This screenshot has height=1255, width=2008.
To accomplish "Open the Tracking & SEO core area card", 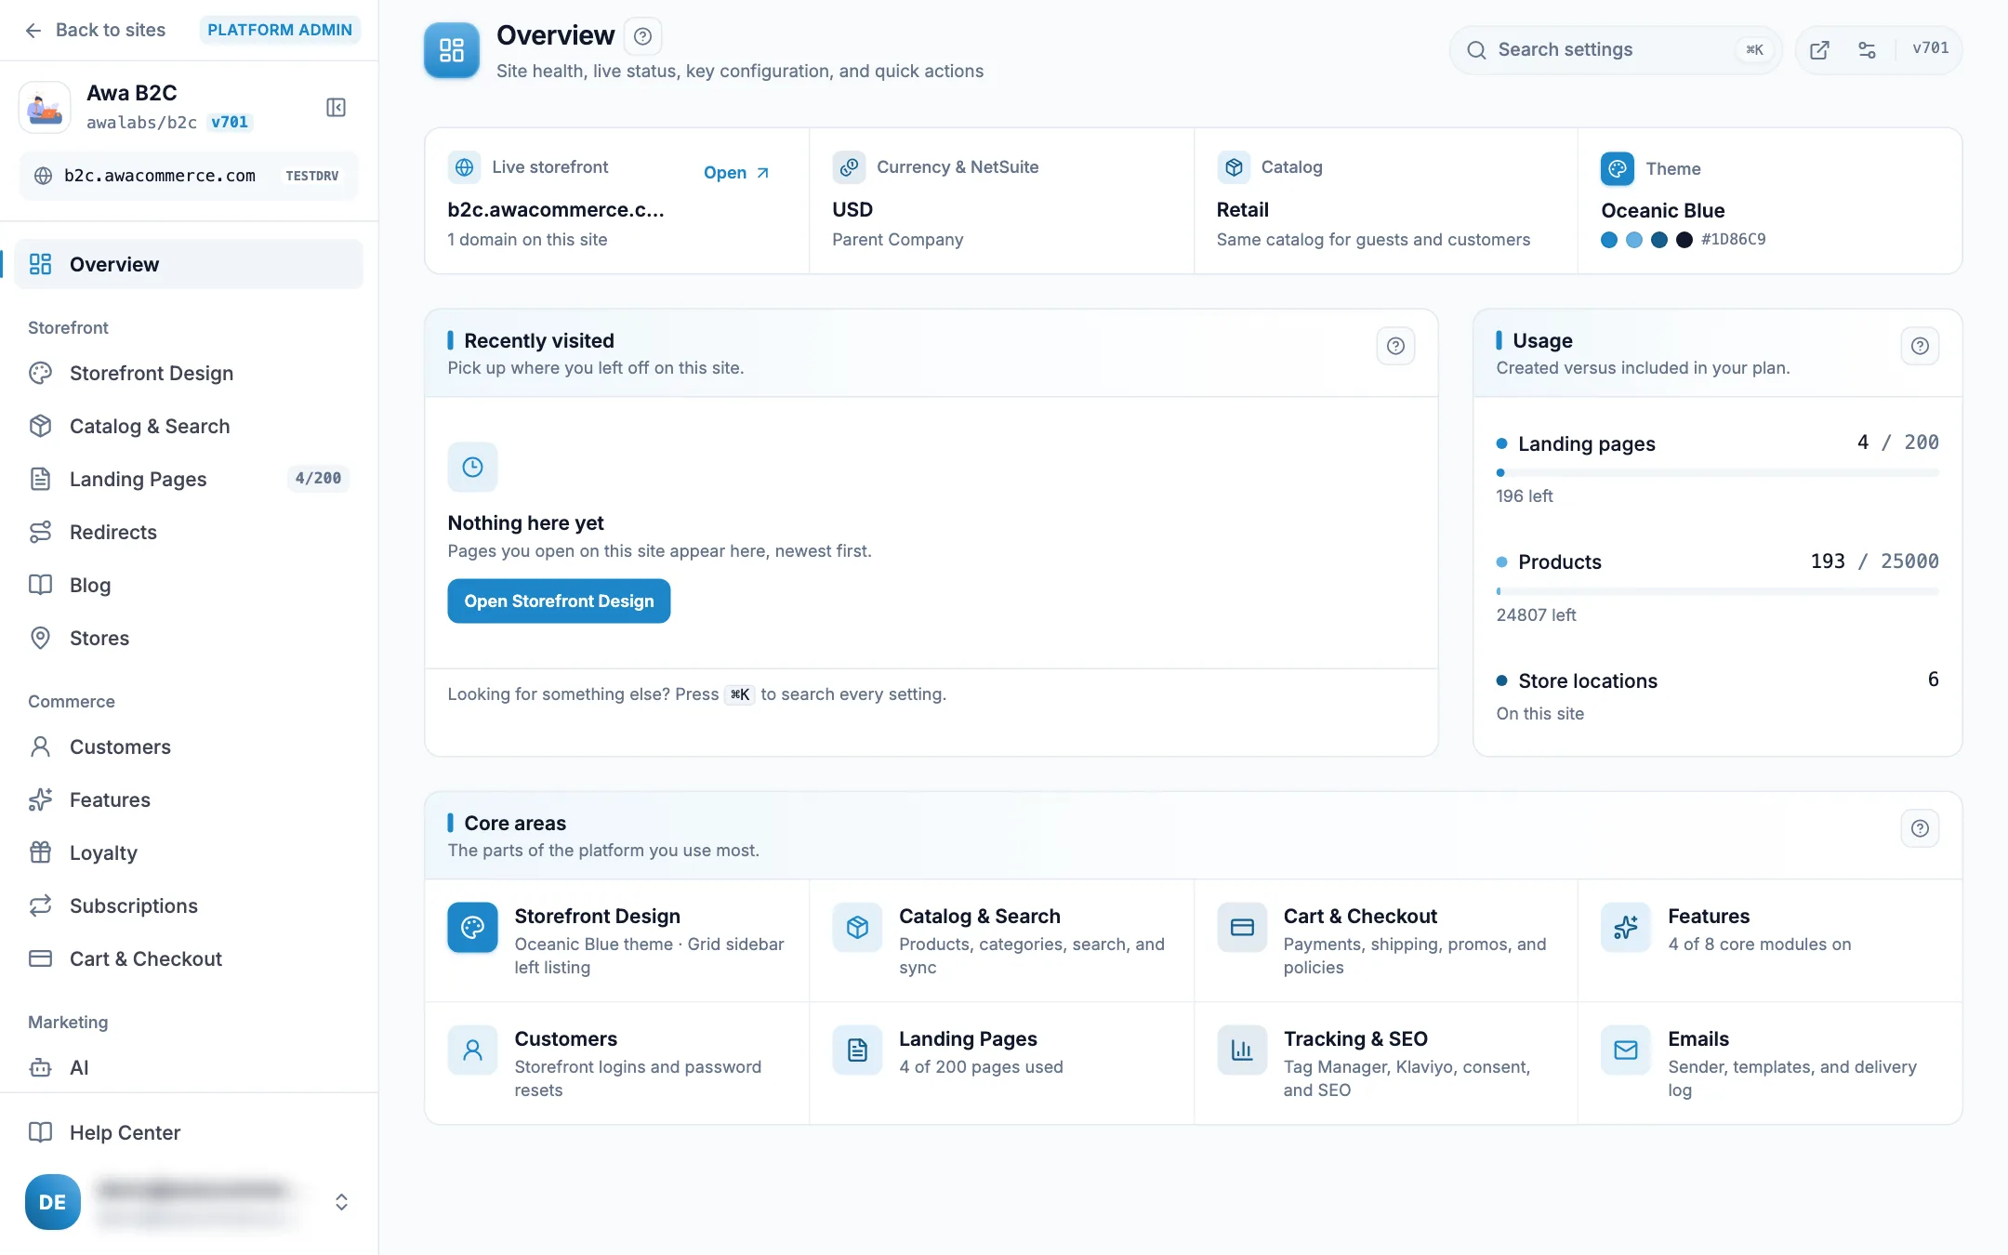I will pyautogui.click(x=1385, y=1063).
